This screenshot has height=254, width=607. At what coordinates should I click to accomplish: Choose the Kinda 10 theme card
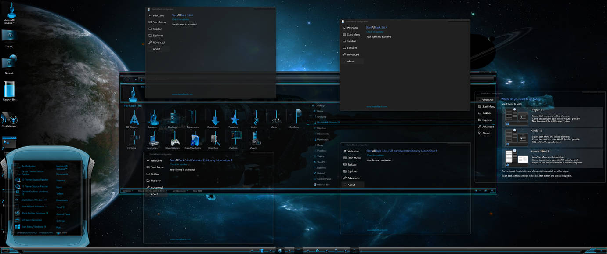[553, 137]
